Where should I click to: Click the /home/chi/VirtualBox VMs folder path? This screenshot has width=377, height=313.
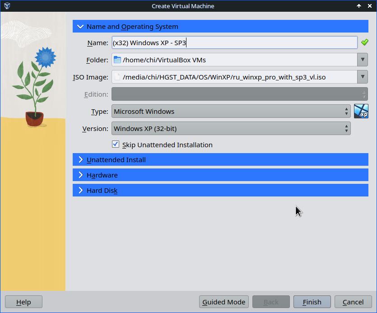click(x=164, y=60)
